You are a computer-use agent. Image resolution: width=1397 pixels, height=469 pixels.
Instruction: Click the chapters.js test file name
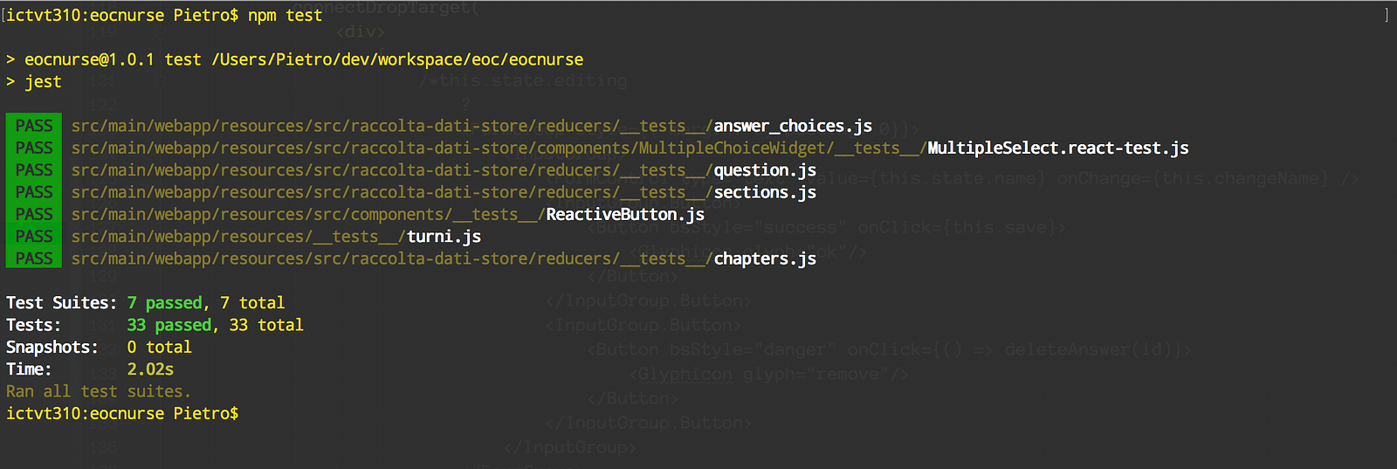click(x=765, y=259)
